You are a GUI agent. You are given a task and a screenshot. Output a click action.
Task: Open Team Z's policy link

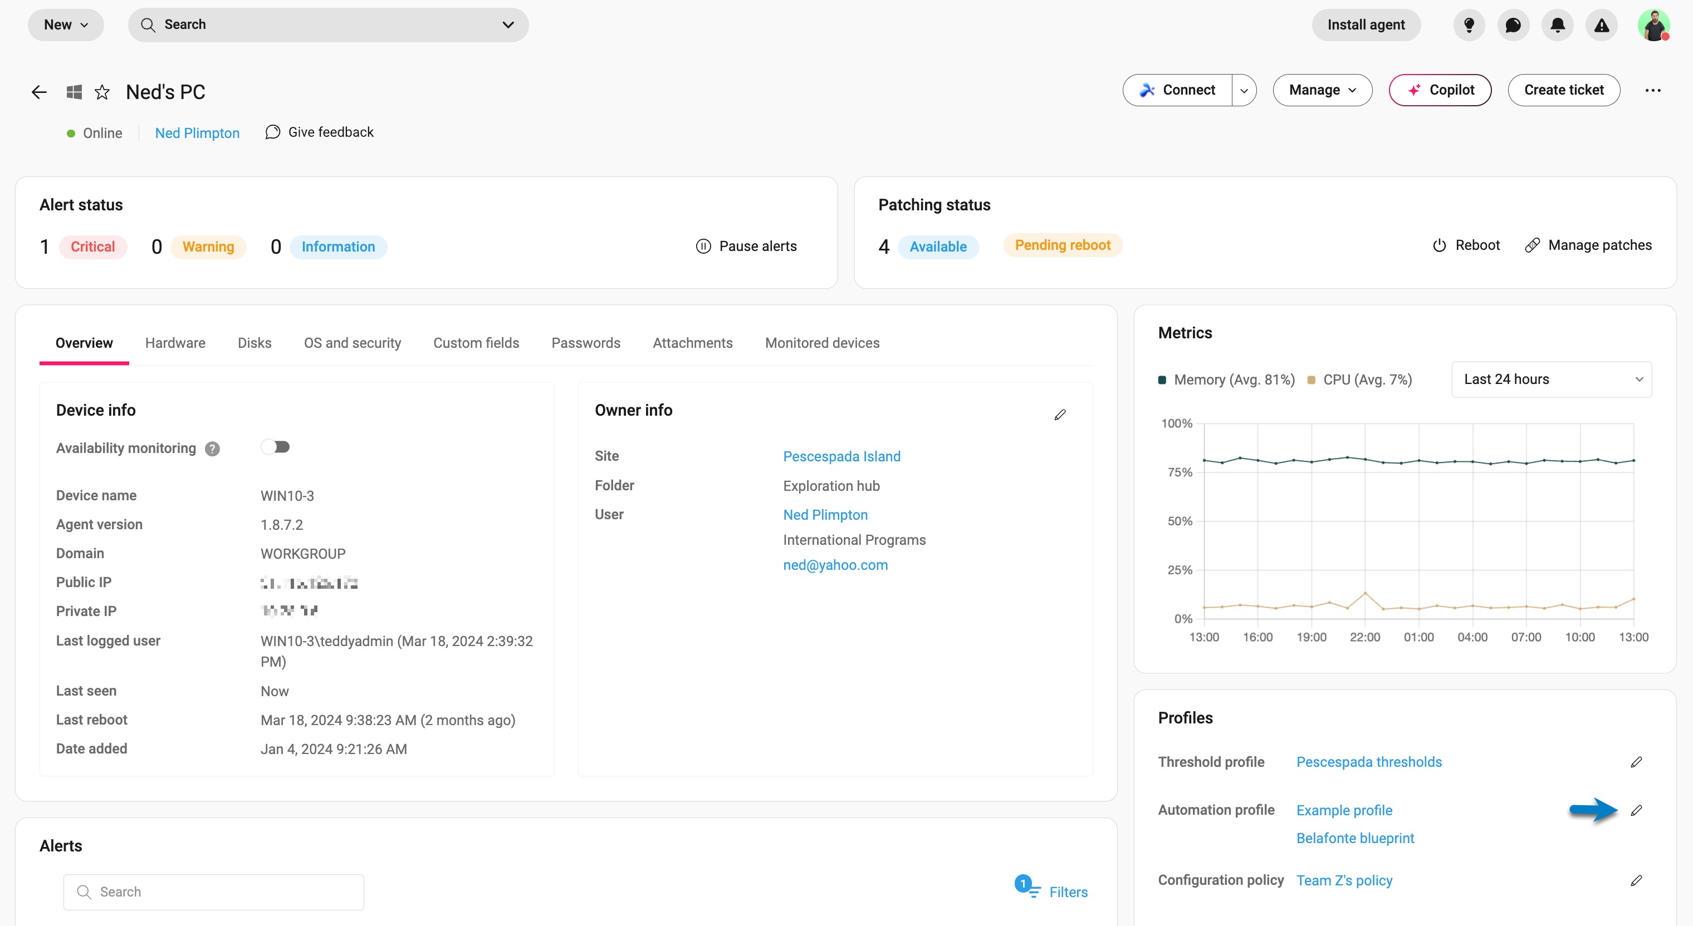coord(1344,880)
